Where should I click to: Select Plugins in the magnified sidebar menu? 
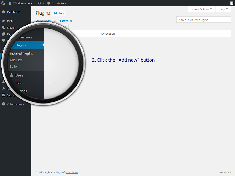(21, 45)
